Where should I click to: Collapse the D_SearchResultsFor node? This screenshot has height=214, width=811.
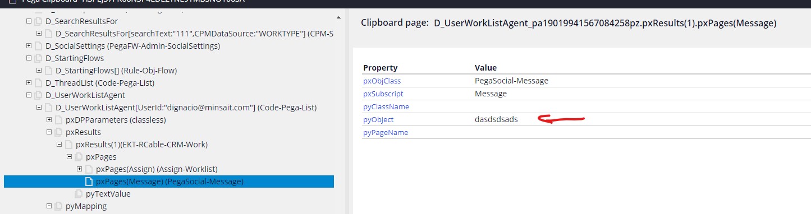pyautogui.click(x=29, y=21)
